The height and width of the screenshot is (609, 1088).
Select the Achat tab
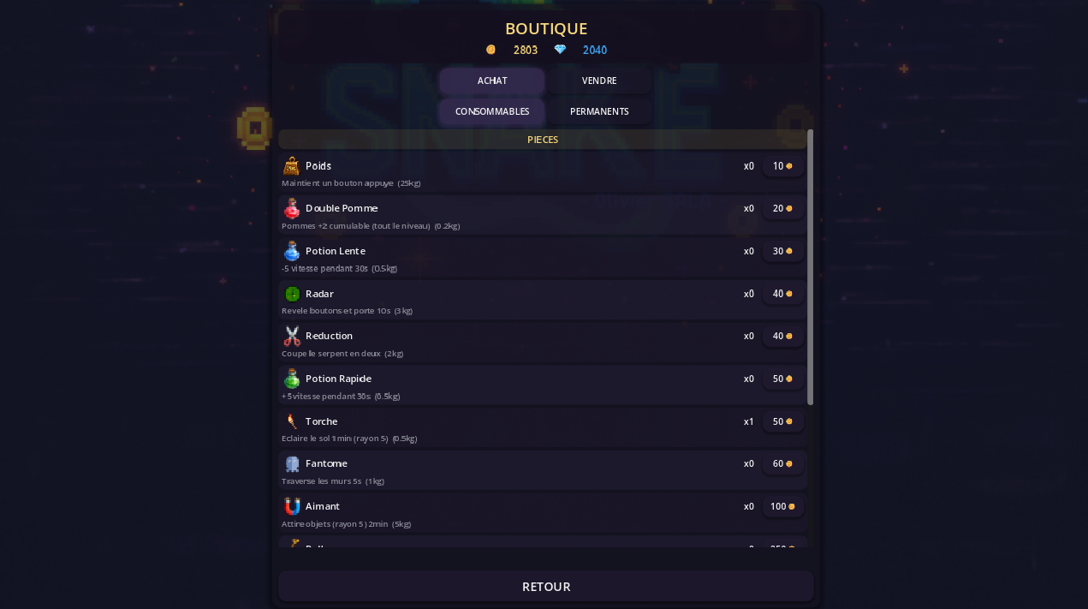click(x=492, y=81)
